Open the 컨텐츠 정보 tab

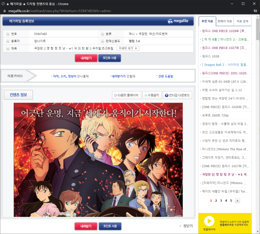[18, 95]
